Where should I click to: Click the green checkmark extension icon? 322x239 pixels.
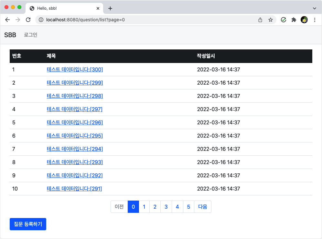click(284, 20)
